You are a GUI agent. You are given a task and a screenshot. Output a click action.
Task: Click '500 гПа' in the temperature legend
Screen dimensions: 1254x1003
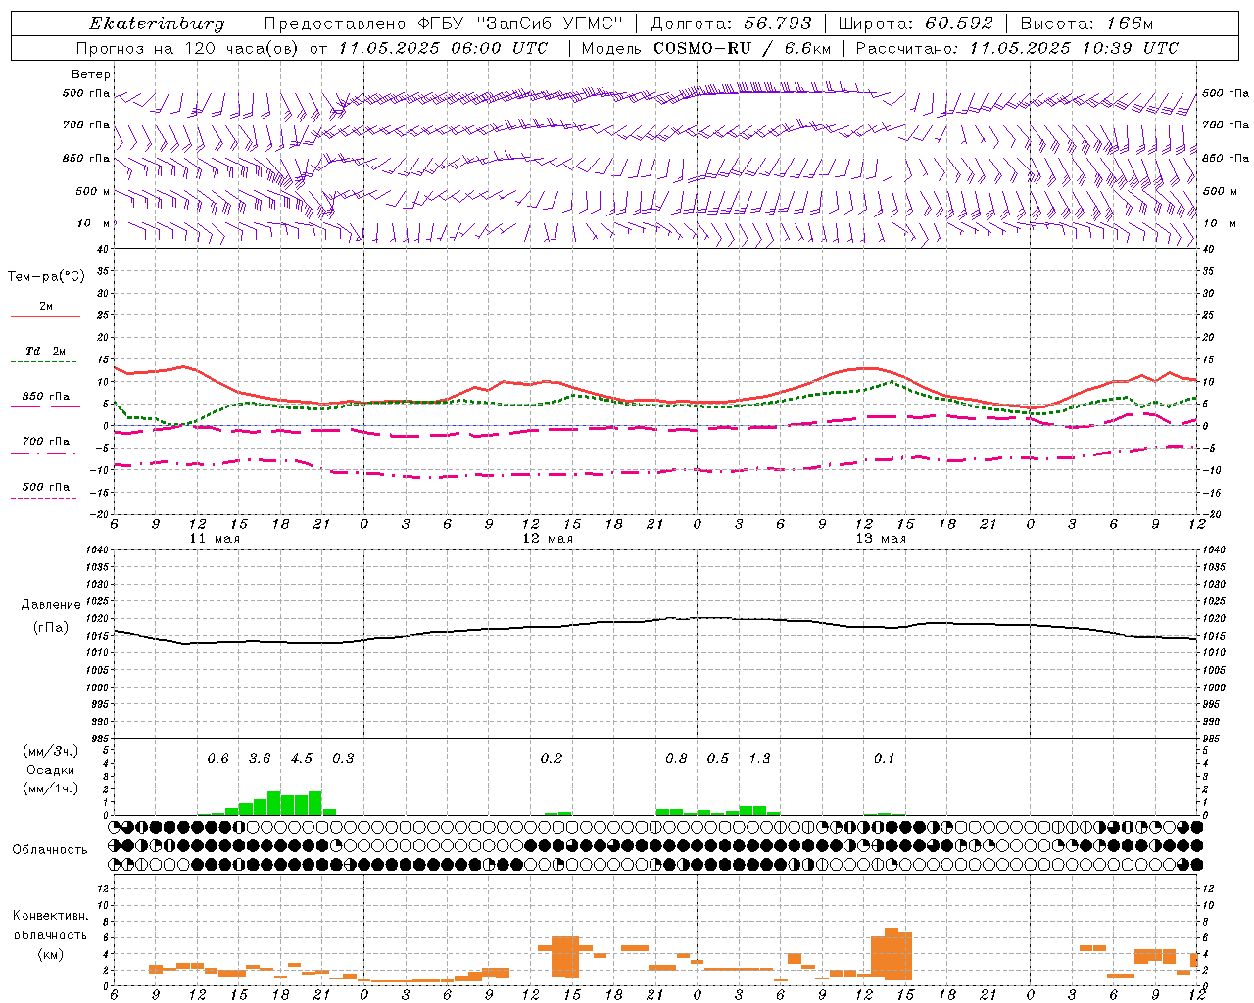[46, 487]
